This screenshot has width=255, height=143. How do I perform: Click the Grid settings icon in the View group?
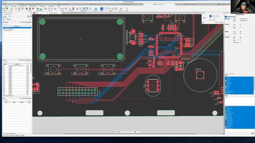(12, 9)
